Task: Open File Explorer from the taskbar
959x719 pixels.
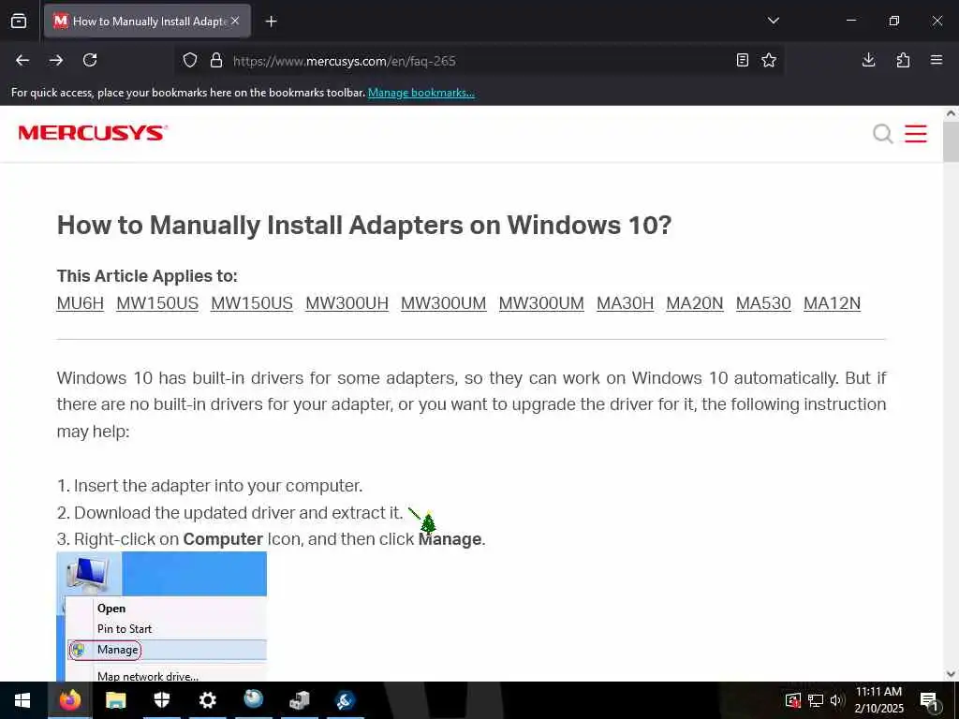Action: click(115, 700)
